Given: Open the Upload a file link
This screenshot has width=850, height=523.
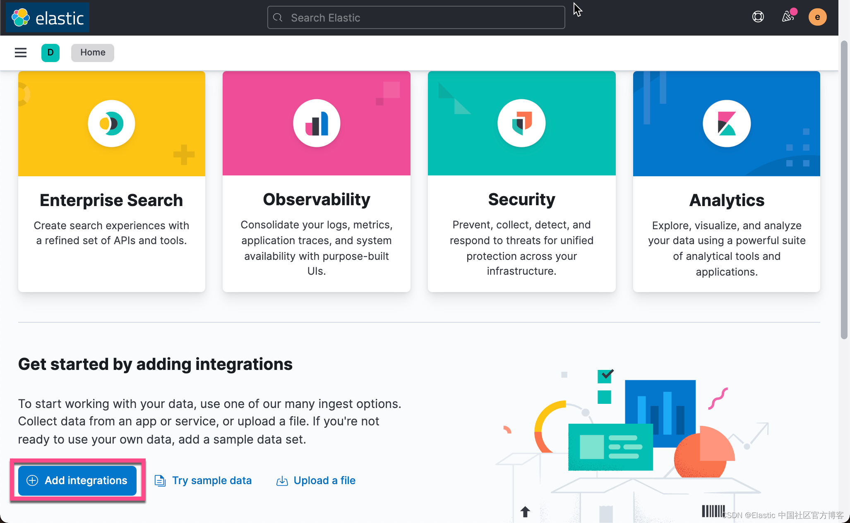Looking at the screenshot, I should point(324,480).
